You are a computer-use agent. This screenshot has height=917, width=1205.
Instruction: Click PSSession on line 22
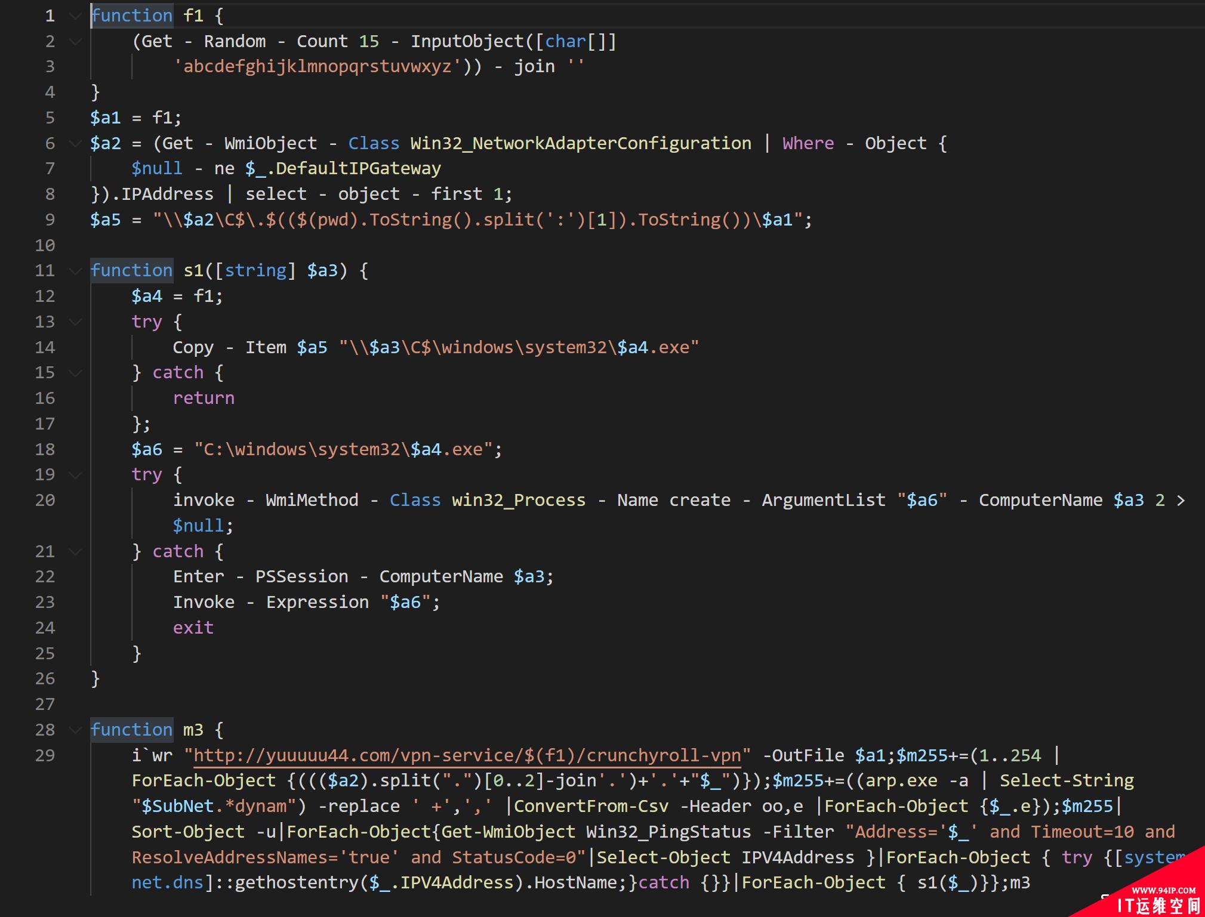click(301, 577)
